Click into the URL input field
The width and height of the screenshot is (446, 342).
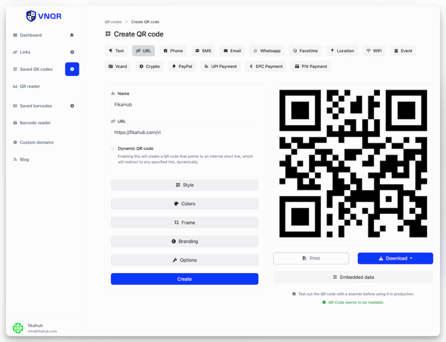coord(184,132)
